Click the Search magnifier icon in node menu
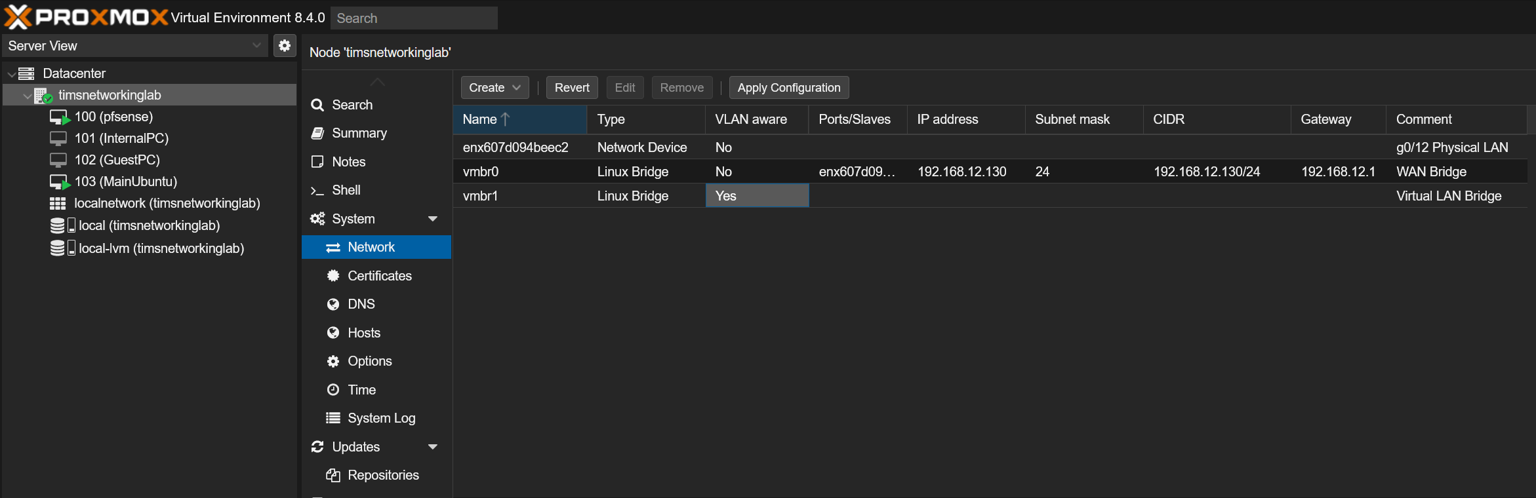Screen dimensions: 1536x498 (x=317, y=105)
